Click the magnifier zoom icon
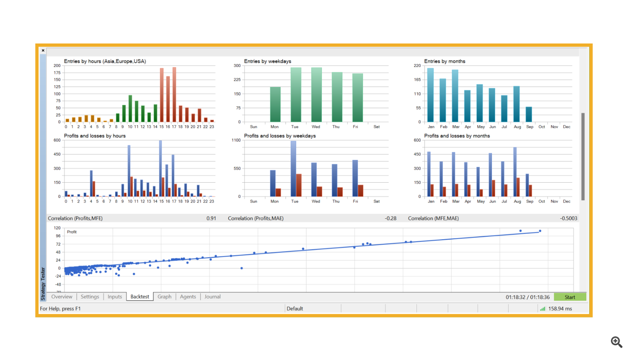628x353 pixels. pos(616,342)
